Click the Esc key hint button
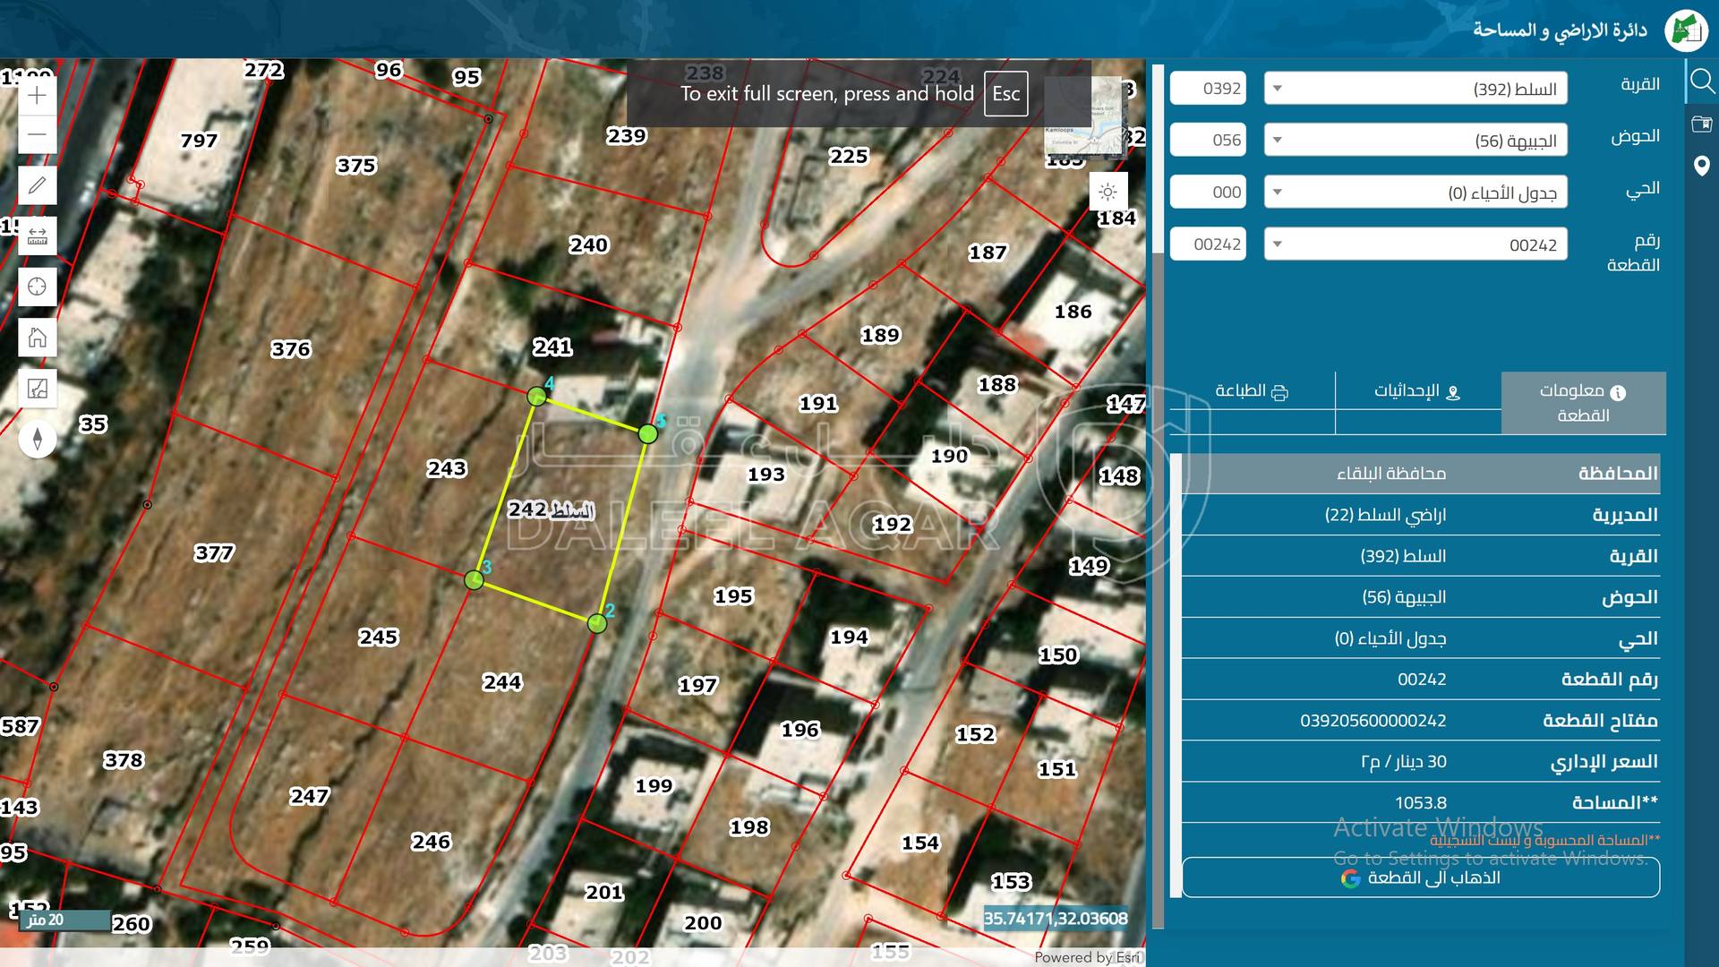Screen dimensions: 1719x967 click(x=1005, y=94)
